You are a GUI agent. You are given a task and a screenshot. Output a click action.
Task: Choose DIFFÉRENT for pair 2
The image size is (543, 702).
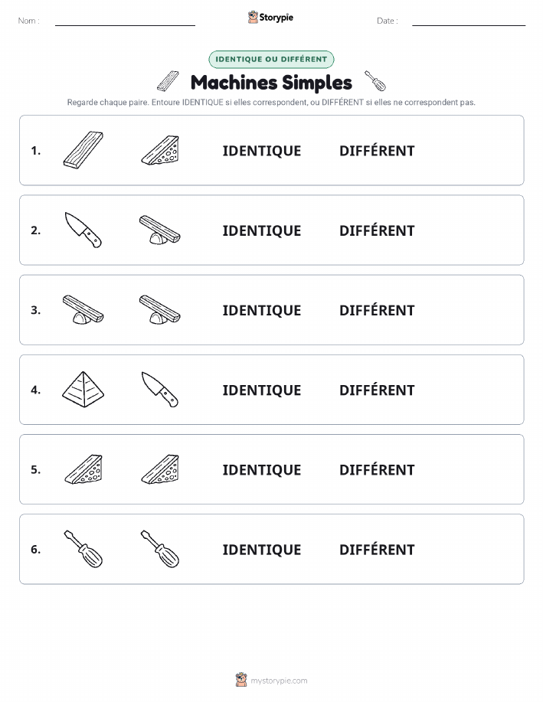point(377,230)
